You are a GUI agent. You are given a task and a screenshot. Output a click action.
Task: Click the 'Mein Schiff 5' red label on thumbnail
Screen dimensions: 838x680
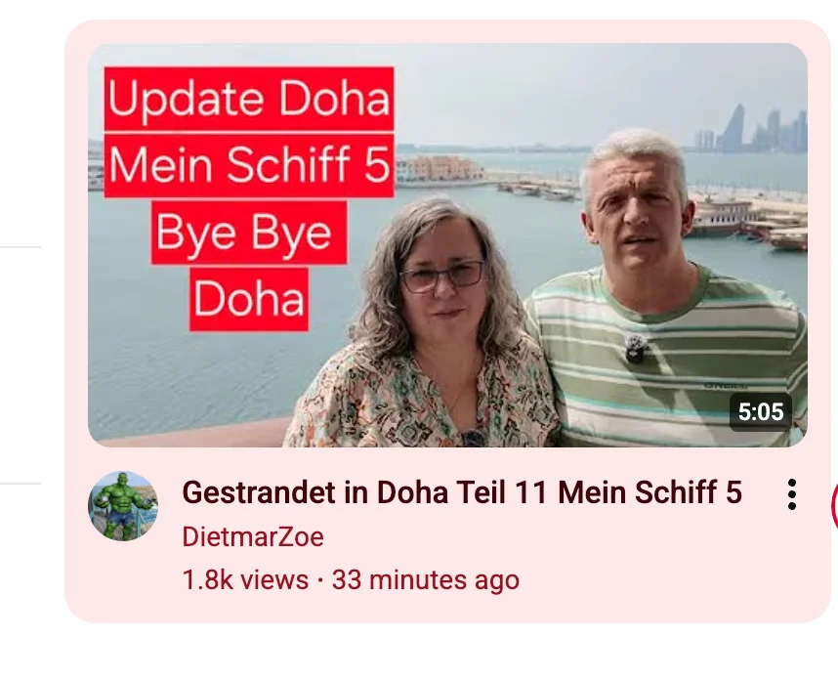(249, 166)
